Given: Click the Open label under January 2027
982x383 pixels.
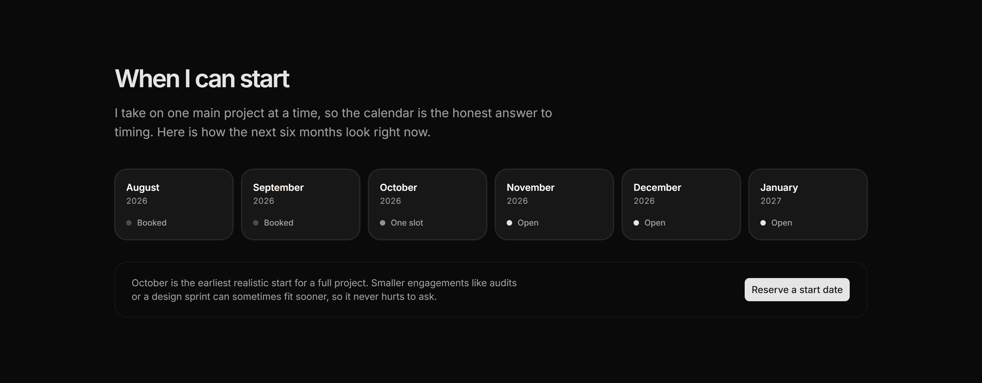Looking at the screenshot, I should [782, 223].
